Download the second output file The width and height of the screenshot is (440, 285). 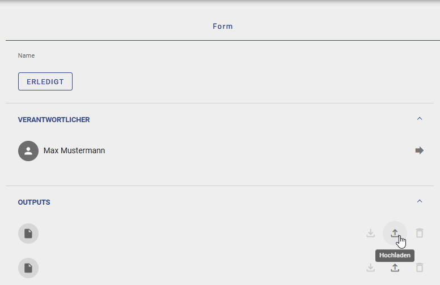tap(370, 267)
